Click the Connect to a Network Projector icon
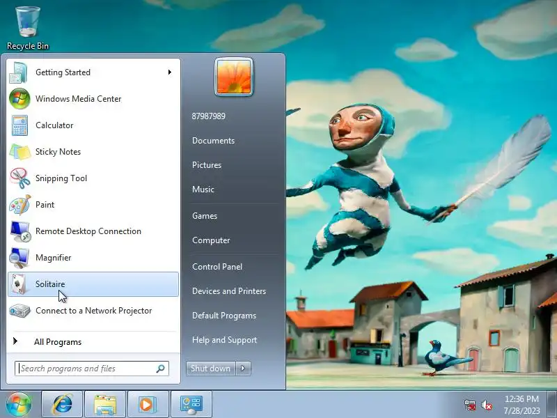The image size is (557, 418). point(19,311)
